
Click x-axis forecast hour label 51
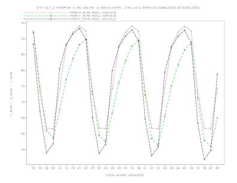tap(145, 168)
